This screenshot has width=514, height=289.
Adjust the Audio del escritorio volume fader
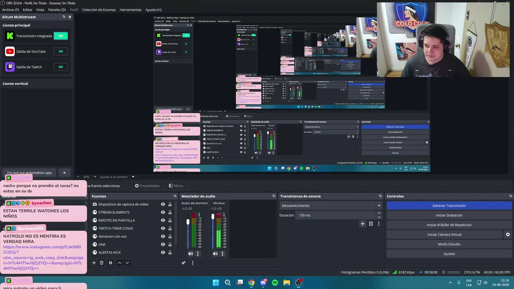point(188,222)
